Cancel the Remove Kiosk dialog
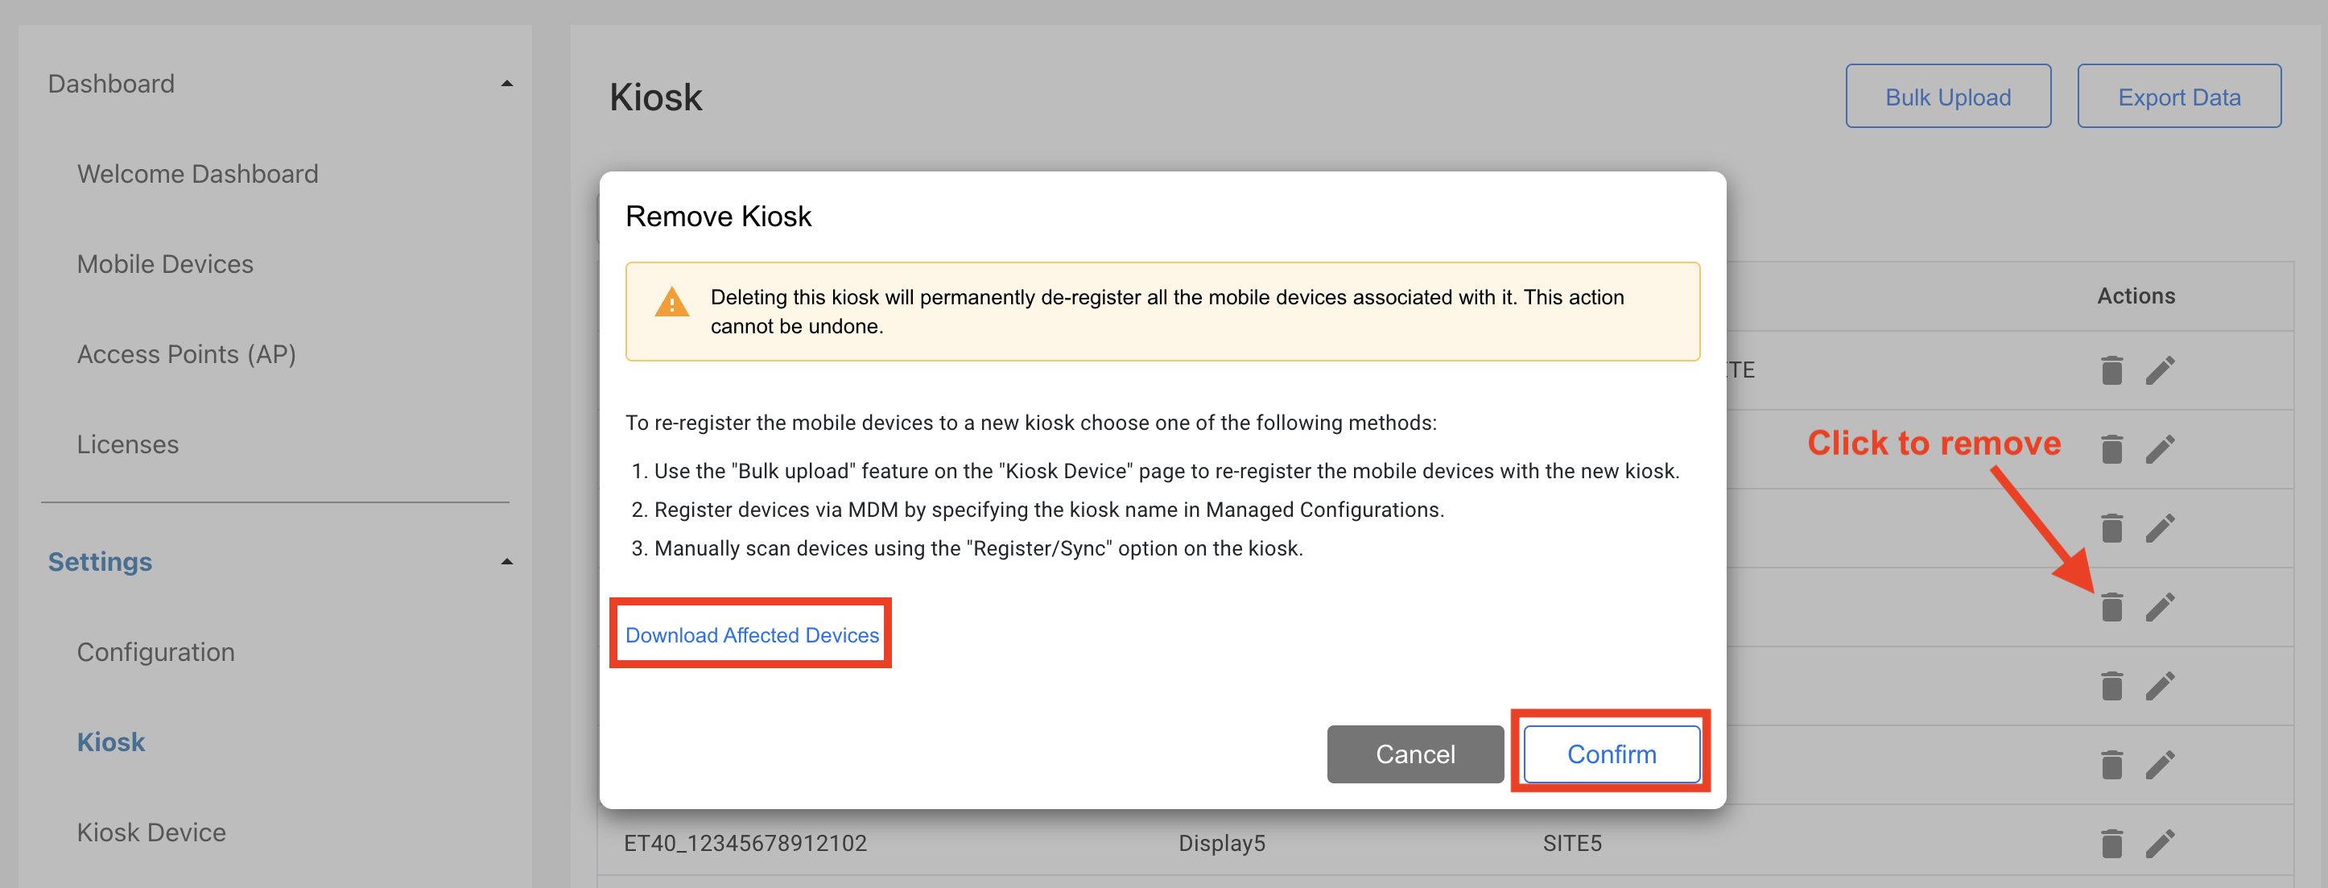The height and width of the screenshot is (888, 2328). coord(1414,754)
